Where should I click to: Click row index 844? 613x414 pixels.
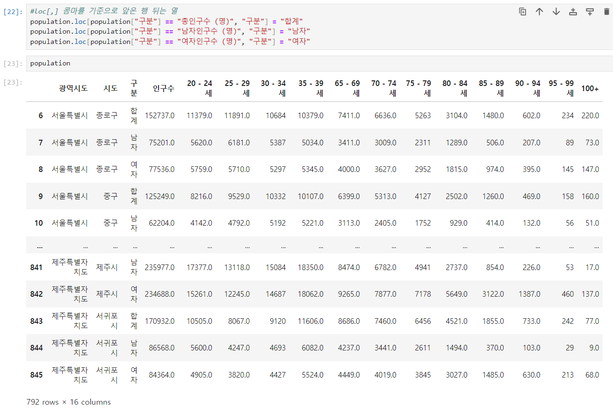[36, 348]
